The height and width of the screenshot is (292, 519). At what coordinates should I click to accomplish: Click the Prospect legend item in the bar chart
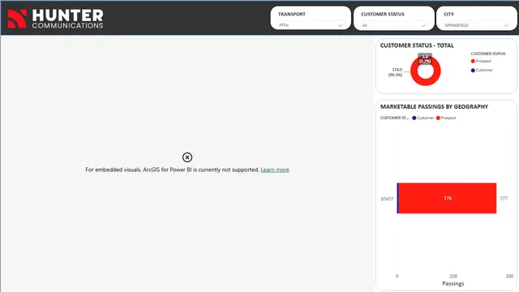446,118
